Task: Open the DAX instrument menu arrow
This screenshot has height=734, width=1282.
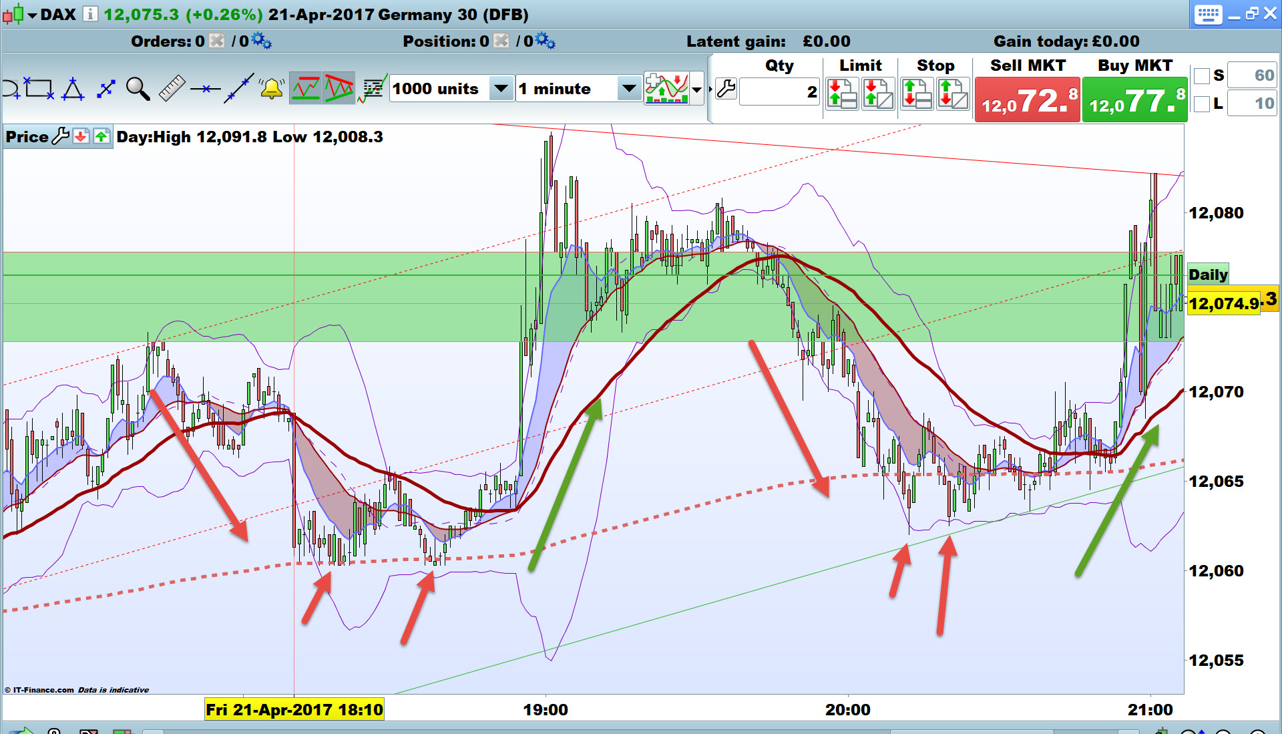Action: tap(32, 15)
